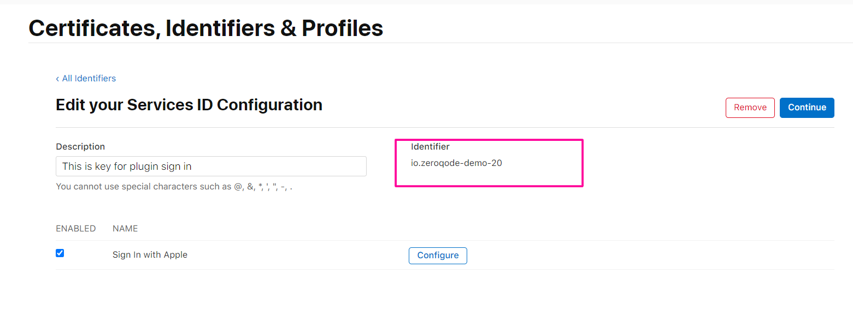Click the ENABLED column header
Viewport: 853px width, 309px height.
(x=76, y=229)
